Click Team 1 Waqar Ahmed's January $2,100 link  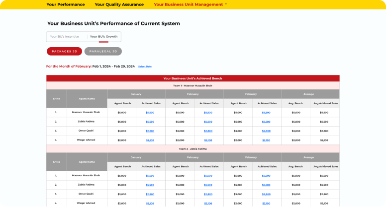(150, 140)
